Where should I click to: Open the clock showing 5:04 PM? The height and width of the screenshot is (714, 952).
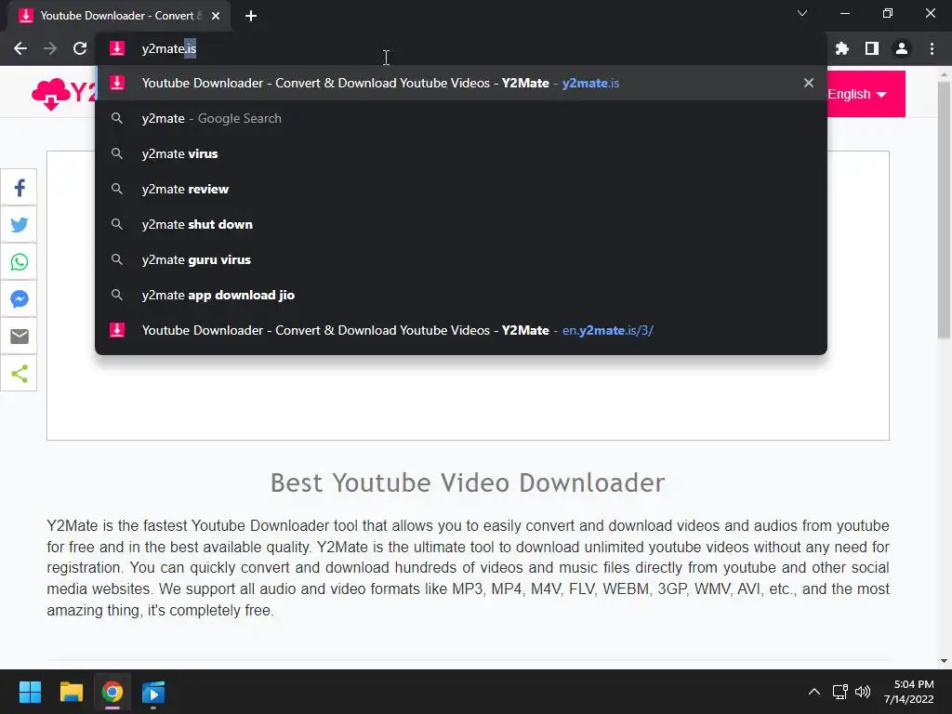point(909,692)
